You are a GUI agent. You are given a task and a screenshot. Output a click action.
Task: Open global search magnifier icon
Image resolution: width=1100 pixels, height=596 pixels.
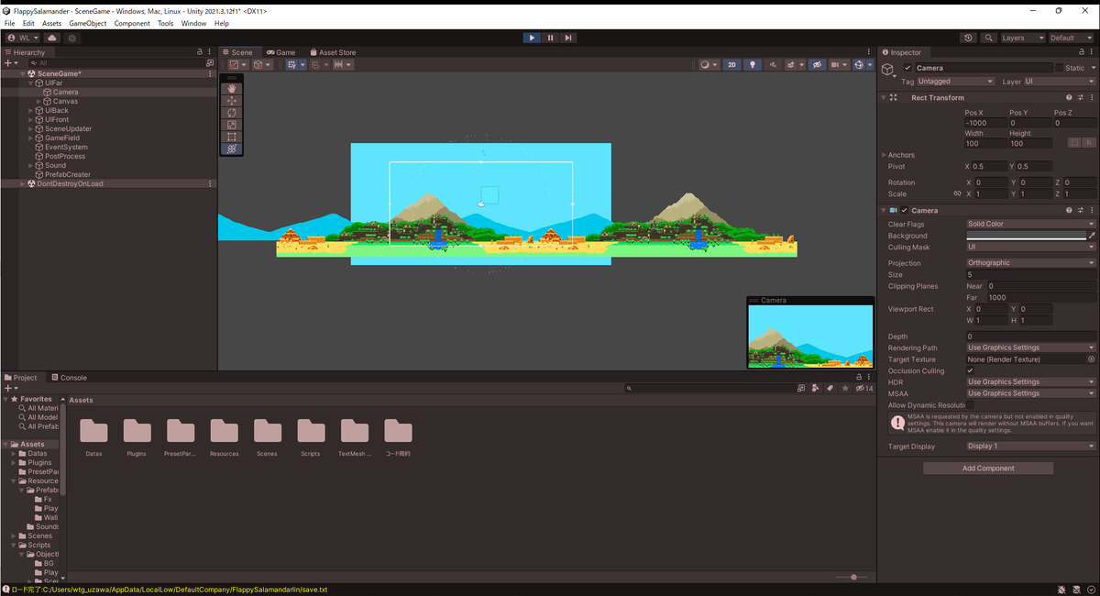(989, 38)
